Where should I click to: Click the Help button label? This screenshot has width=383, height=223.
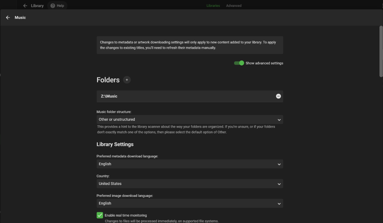(60, 6)
